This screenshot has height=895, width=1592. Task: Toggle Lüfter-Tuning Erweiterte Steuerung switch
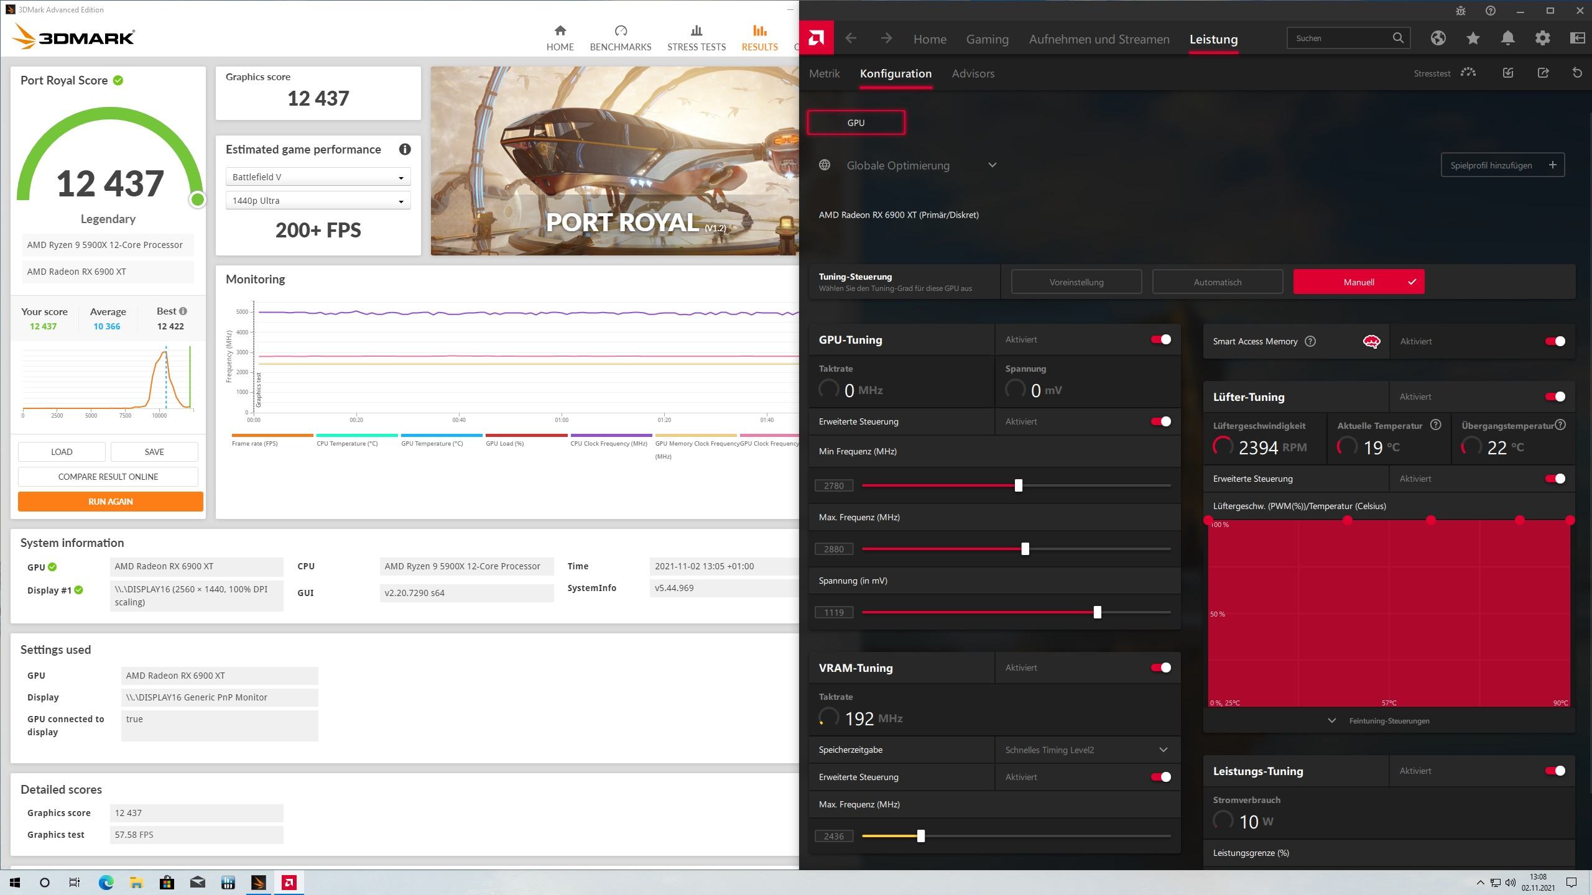[1555, 479]
